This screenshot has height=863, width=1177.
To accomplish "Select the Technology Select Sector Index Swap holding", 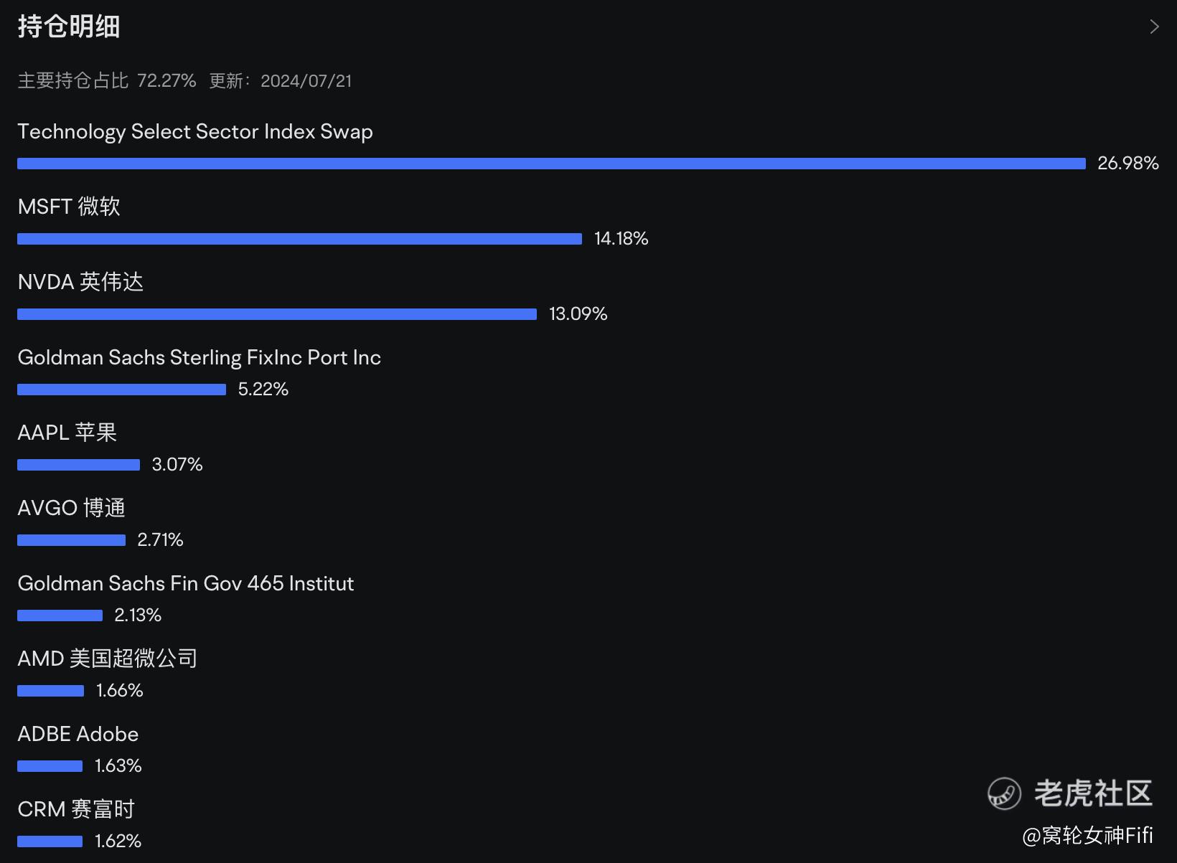I will tap(195, 132).
